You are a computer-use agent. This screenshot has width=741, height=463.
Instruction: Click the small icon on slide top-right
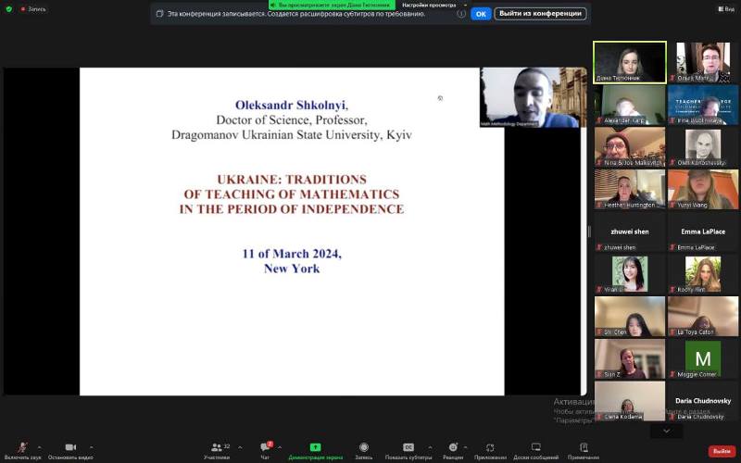tap(440, 98)
